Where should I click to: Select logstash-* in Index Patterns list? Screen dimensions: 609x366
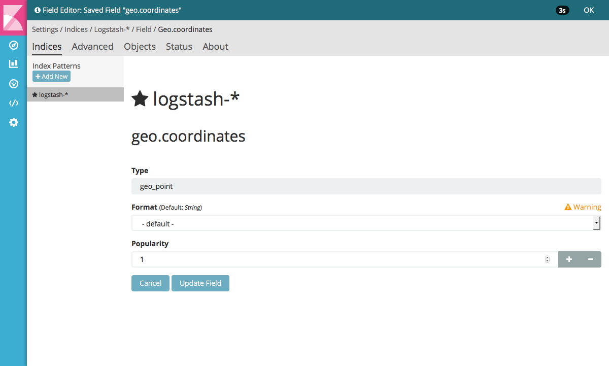click(75, 94)
